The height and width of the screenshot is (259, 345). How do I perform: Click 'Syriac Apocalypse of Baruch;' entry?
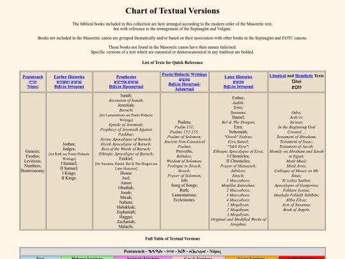[126, 139]
